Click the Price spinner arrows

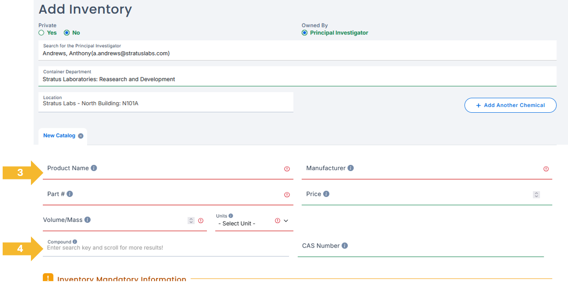[x=536, y=194]
